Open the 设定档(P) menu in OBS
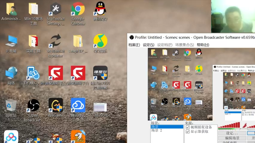The height and width of the screenshot is (143, 255). pyautogui.click(x=165, y=45)
